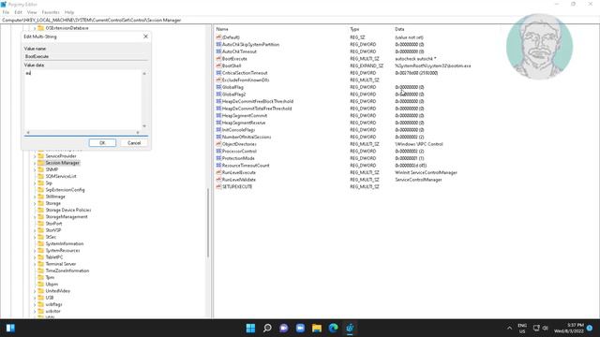The width and height of the screenshot is (600, 337).
Task: Click the BootShell string value icon
Action: click(218, 66)
